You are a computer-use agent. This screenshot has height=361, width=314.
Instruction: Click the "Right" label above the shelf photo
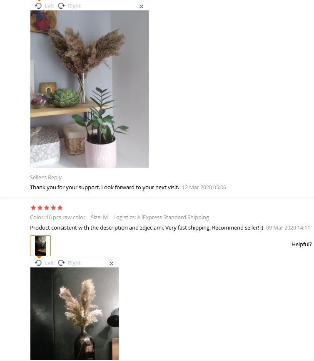(x=74, y=6)
